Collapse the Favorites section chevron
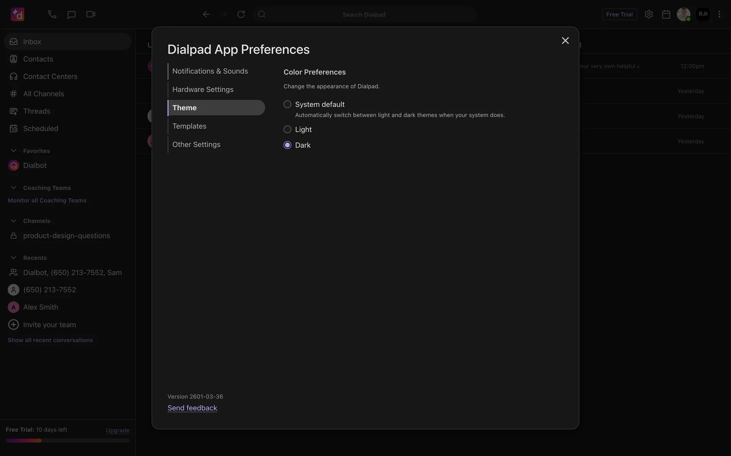 [13, 151]
